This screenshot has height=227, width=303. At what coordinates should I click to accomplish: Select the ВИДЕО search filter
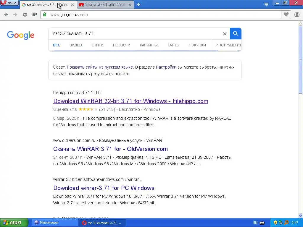click(x=76, y=45)
